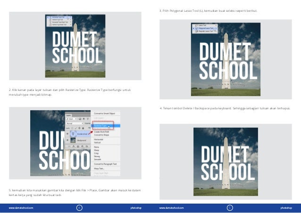Image resolution: width=301 pixels, height=213 pixels.
Task: Toggle lock all padlock icon
Action: 83,128
